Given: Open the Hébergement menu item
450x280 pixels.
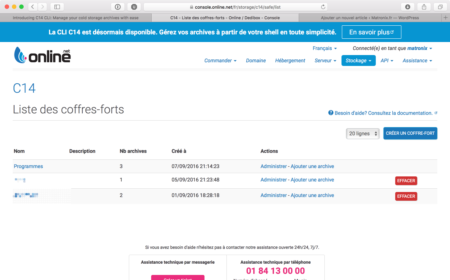Looking at the screenshot, I should pos(290,60).
